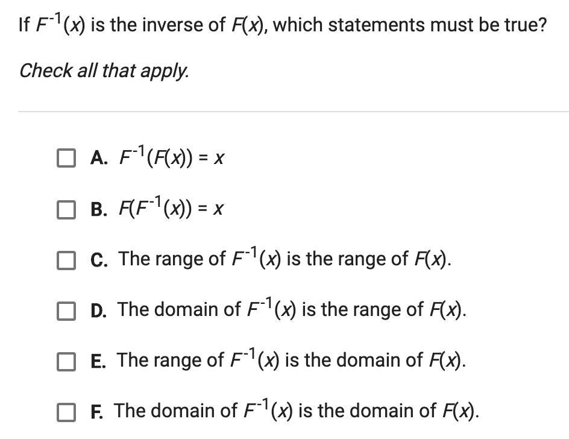Tick the checkbox next to option B

point(66,209)
